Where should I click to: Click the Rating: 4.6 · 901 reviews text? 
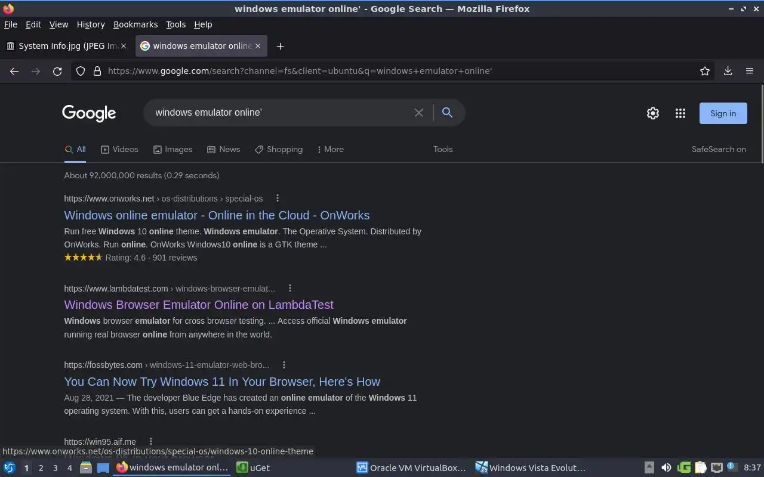(151, 258)
